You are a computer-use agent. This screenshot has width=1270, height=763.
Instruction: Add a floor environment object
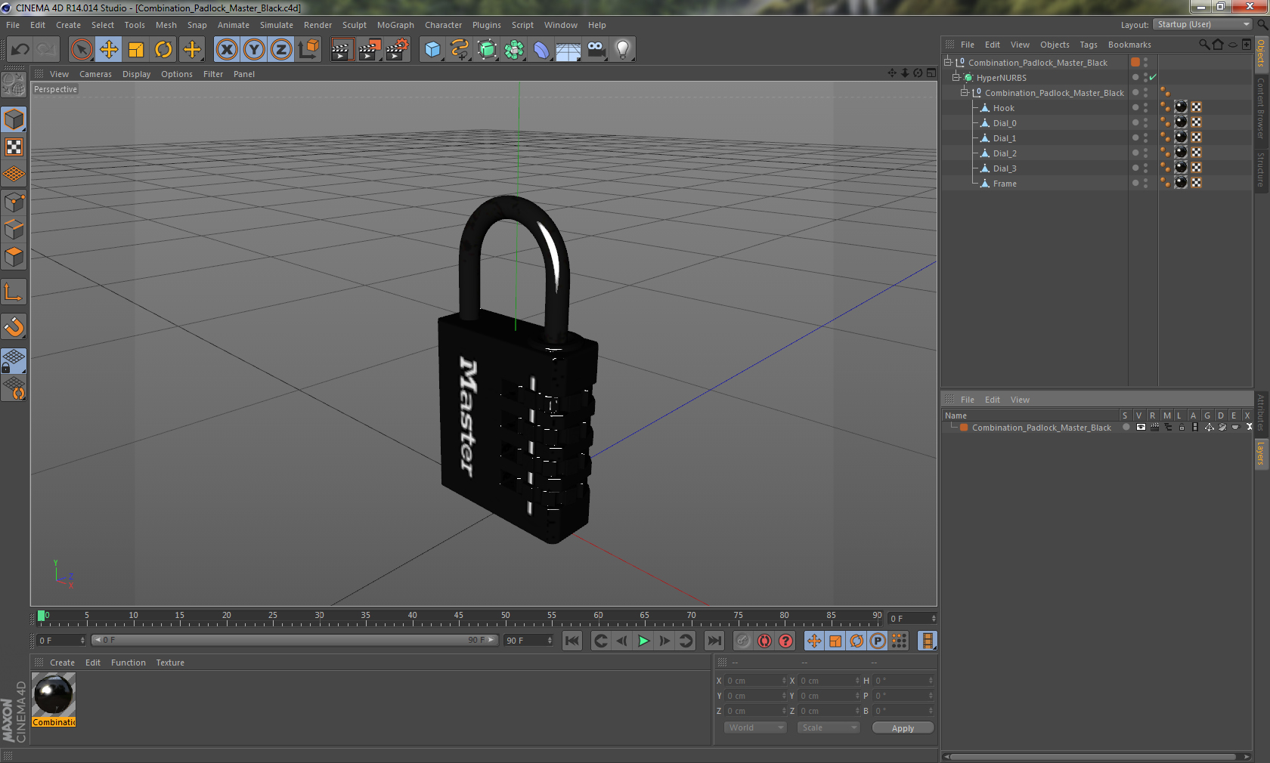pos(568,50)
